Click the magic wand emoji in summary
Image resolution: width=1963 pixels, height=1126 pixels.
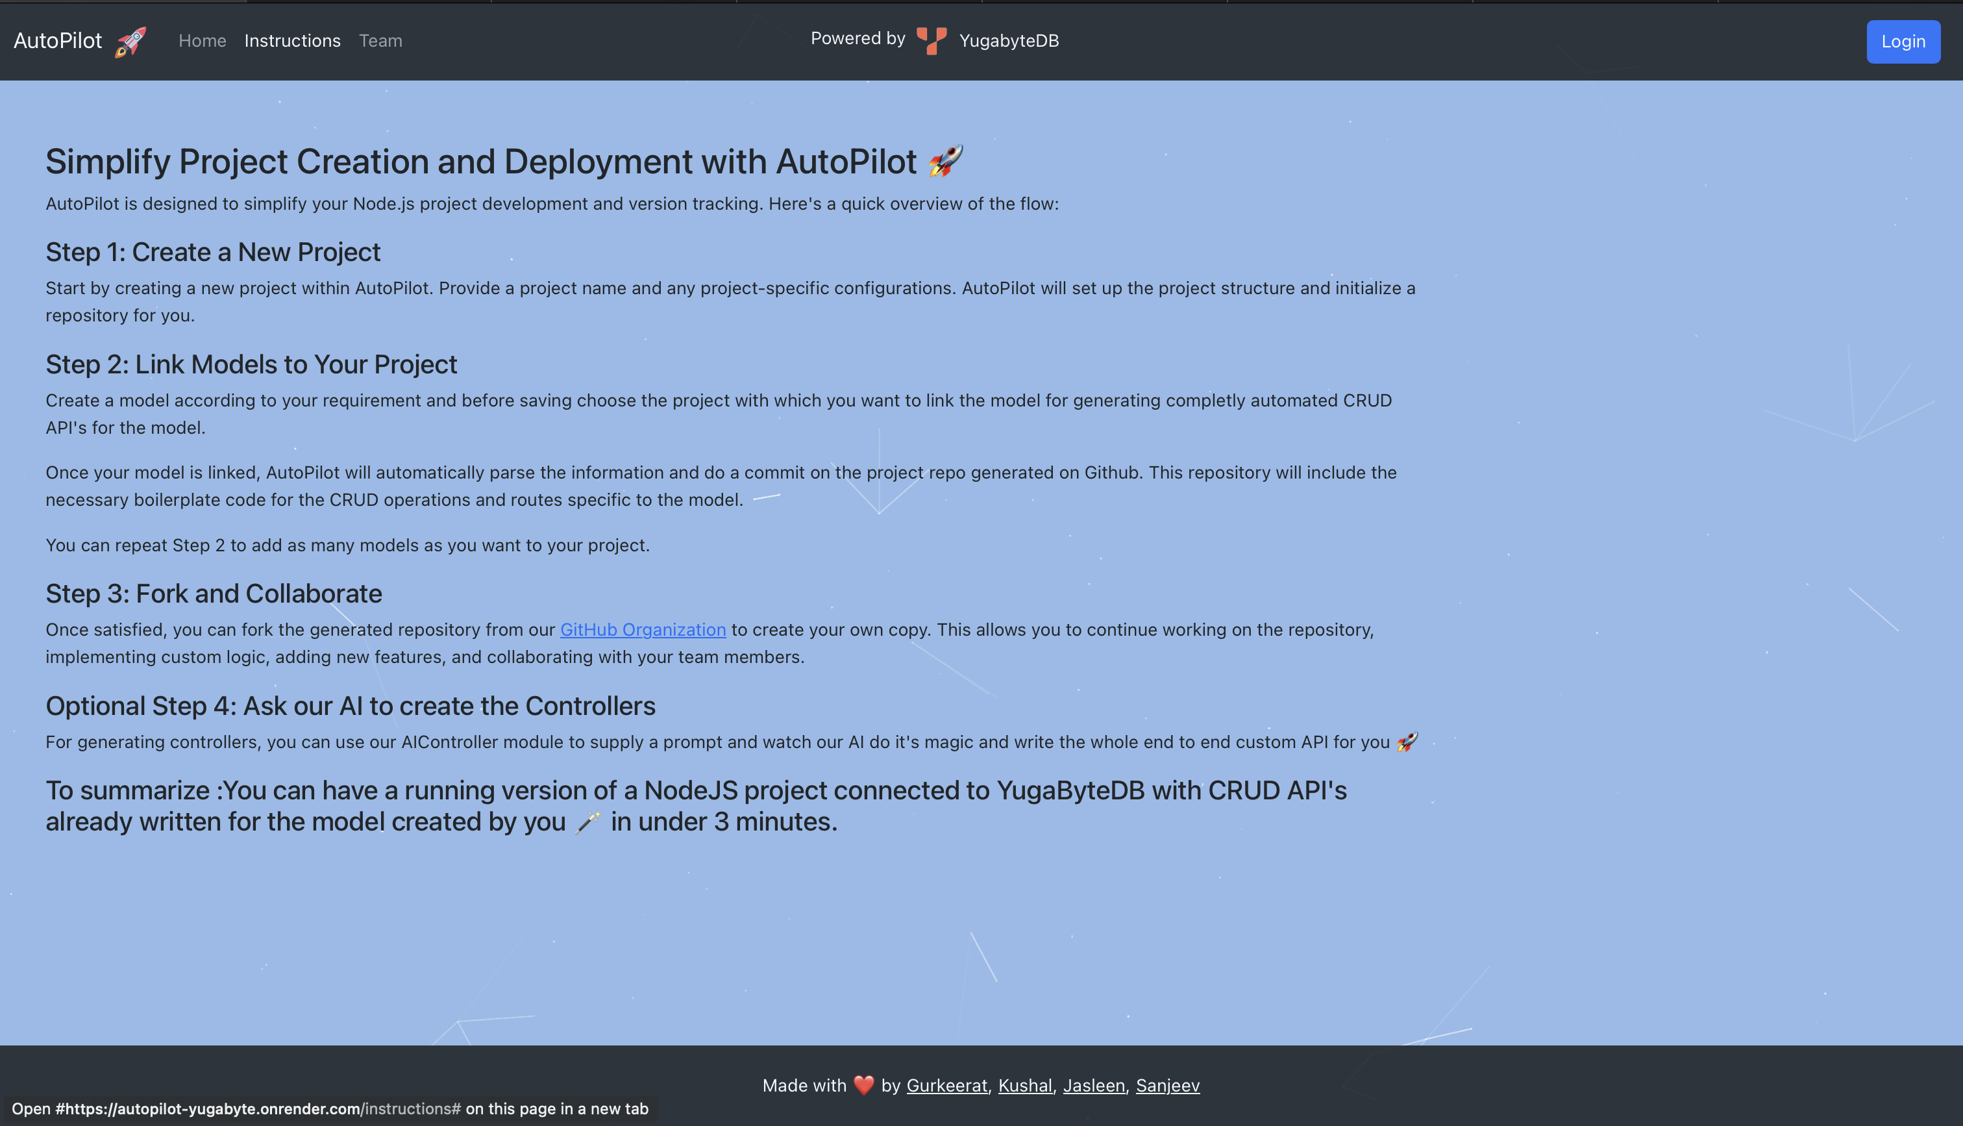tap(587, 822)
